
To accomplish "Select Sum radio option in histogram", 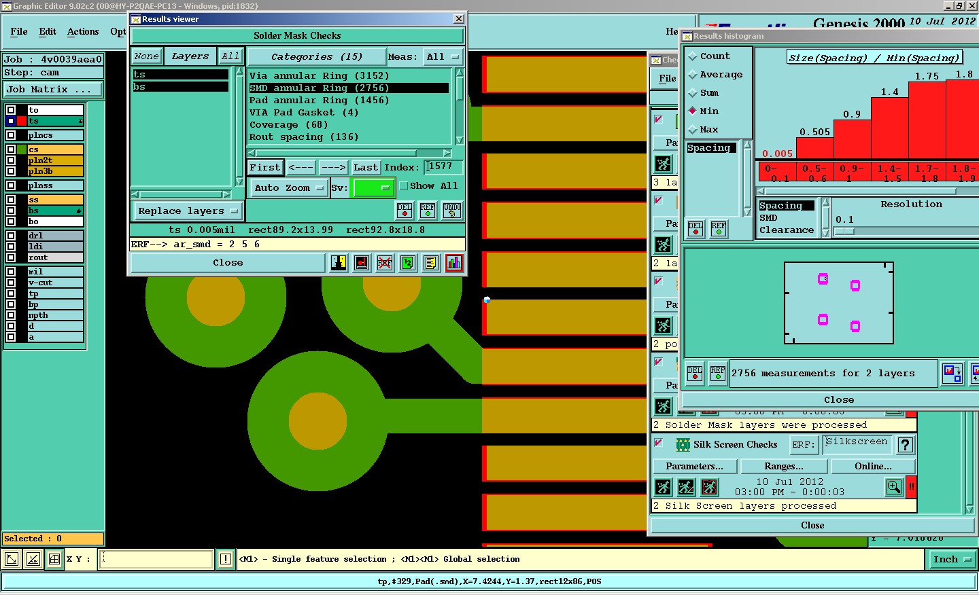I will click(693, 93).
